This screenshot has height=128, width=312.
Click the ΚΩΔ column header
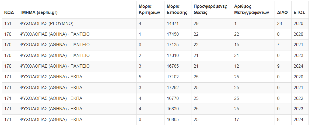pyautogui.click(x=7, y=12)
